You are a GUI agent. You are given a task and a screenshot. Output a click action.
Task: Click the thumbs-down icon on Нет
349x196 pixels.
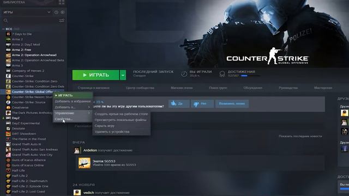point(196,104)
